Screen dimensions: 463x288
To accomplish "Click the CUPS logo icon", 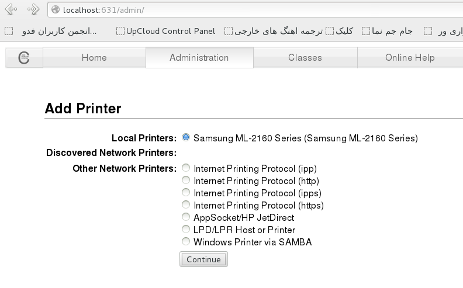I will click(24, 58).
